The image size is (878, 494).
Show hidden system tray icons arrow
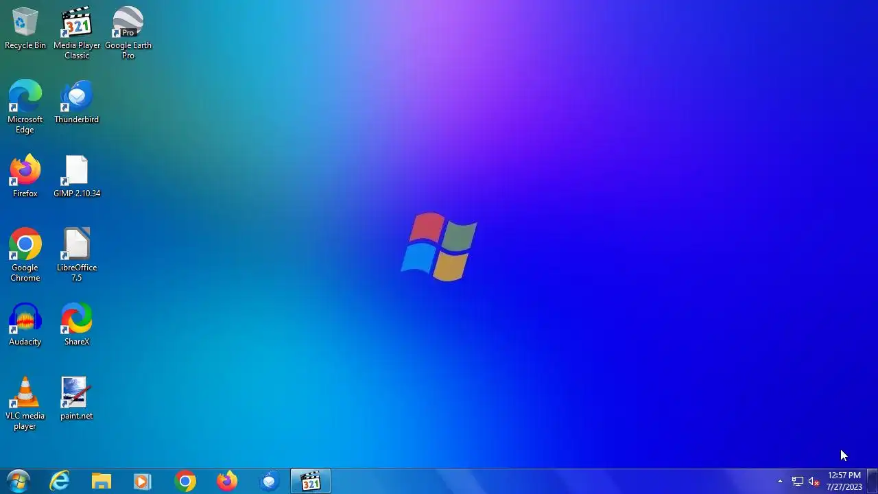click(780, 482)
